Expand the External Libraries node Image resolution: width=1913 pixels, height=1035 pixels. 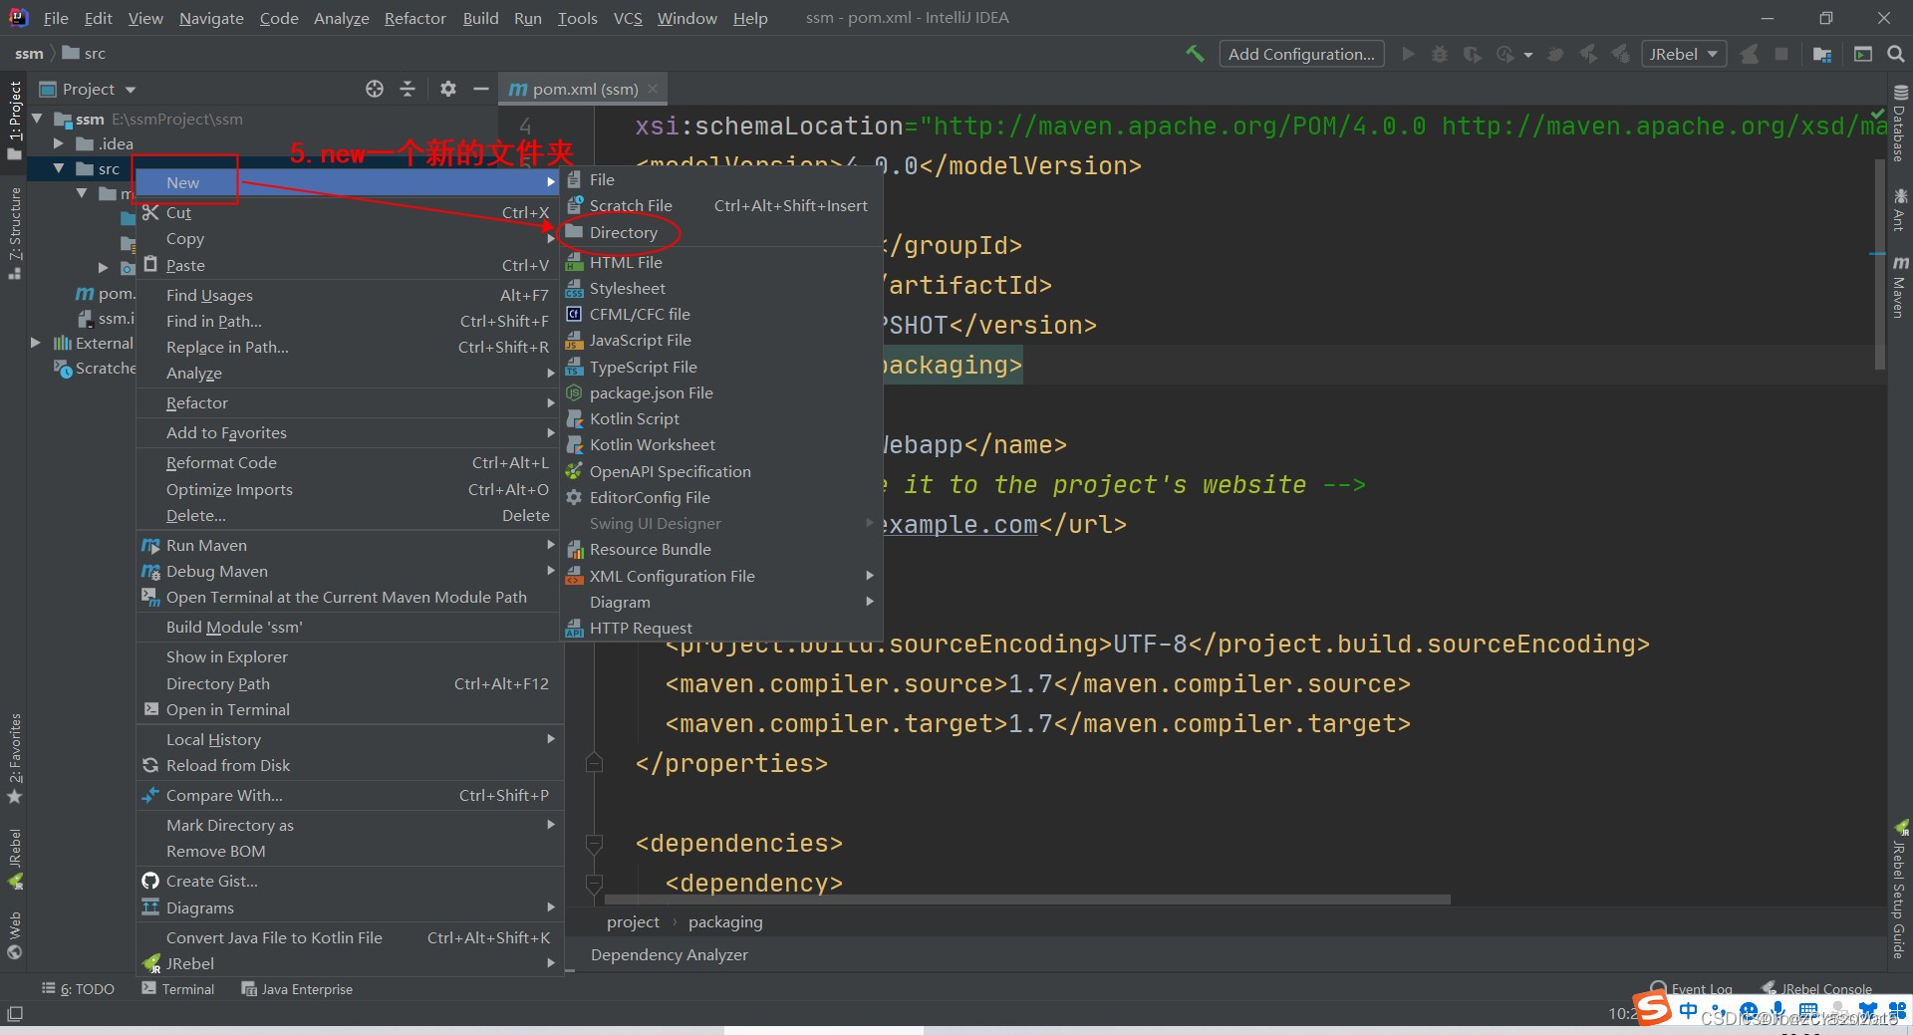(x=36, y=343)
